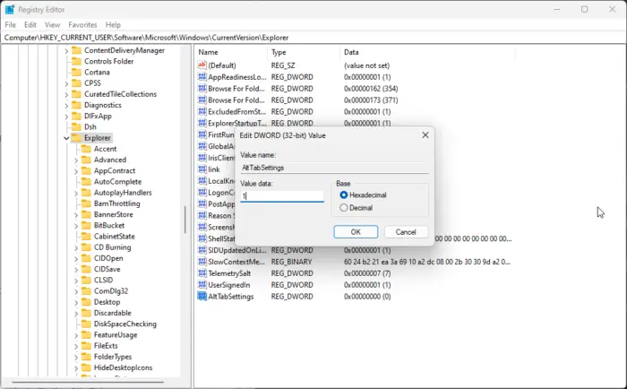Image resolution: width=627 pixels, height=389 pixels.
Task: Click Cancel in the Edit DWORD dialog
Action: point(406,232)
